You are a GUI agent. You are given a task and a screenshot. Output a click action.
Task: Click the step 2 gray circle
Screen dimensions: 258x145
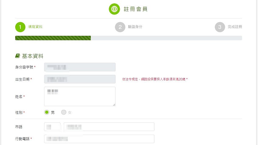click(x=120, y=27)
